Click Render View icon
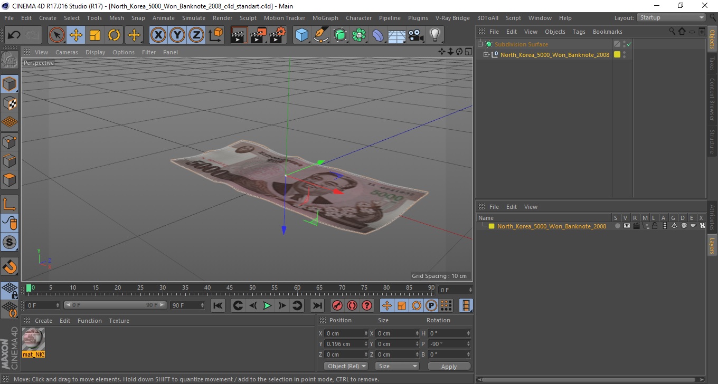The image size is (718, 384). tap(240, 35)
